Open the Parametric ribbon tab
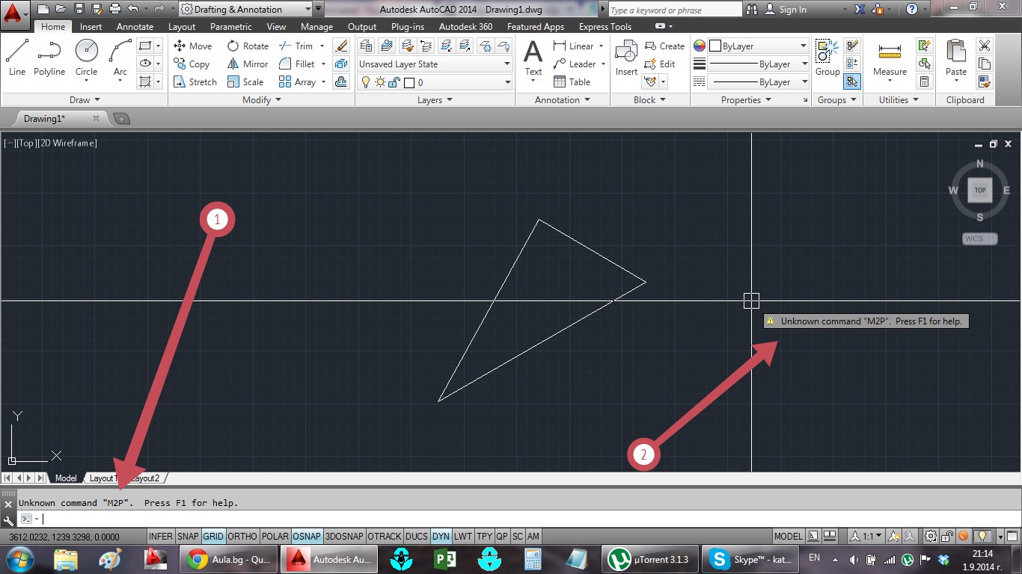This screenshot has width=1022, height=574. [230, 27]
